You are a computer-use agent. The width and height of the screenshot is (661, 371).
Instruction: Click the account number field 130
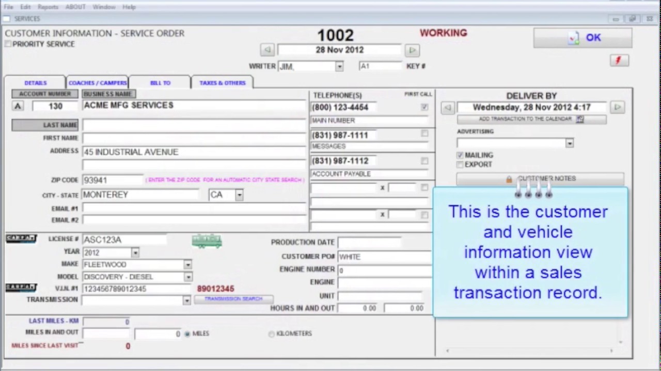pos(55,106)
